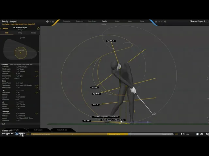Click player 2 refresh icon
Screen dimensions: 209x156
162,21
